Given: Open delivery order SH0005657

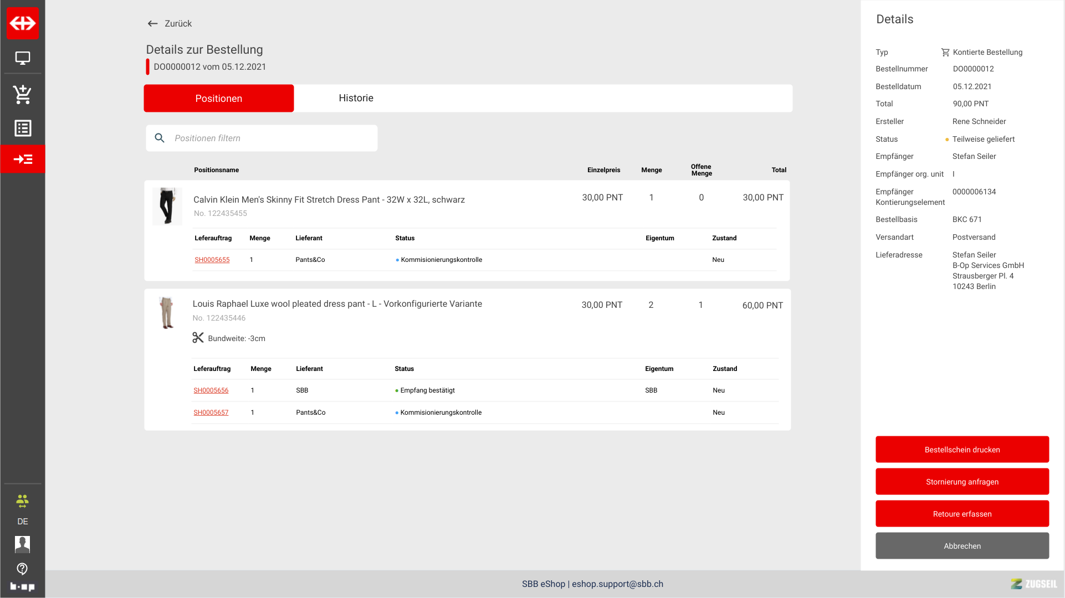Looking at the screenshot, I should tap(211, 413).
